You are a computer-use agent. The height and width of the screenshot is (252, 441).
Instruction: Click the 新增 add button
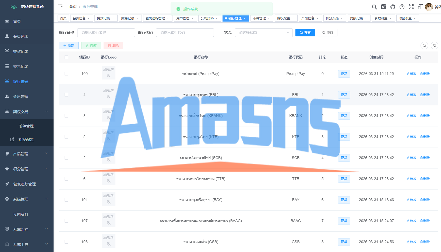click(x=69, y=46)
